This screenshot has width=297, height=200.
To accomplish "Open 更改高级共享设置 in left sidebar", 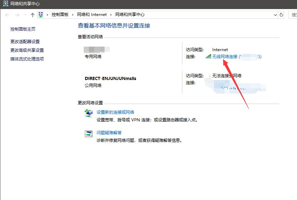I will [27, 50].
